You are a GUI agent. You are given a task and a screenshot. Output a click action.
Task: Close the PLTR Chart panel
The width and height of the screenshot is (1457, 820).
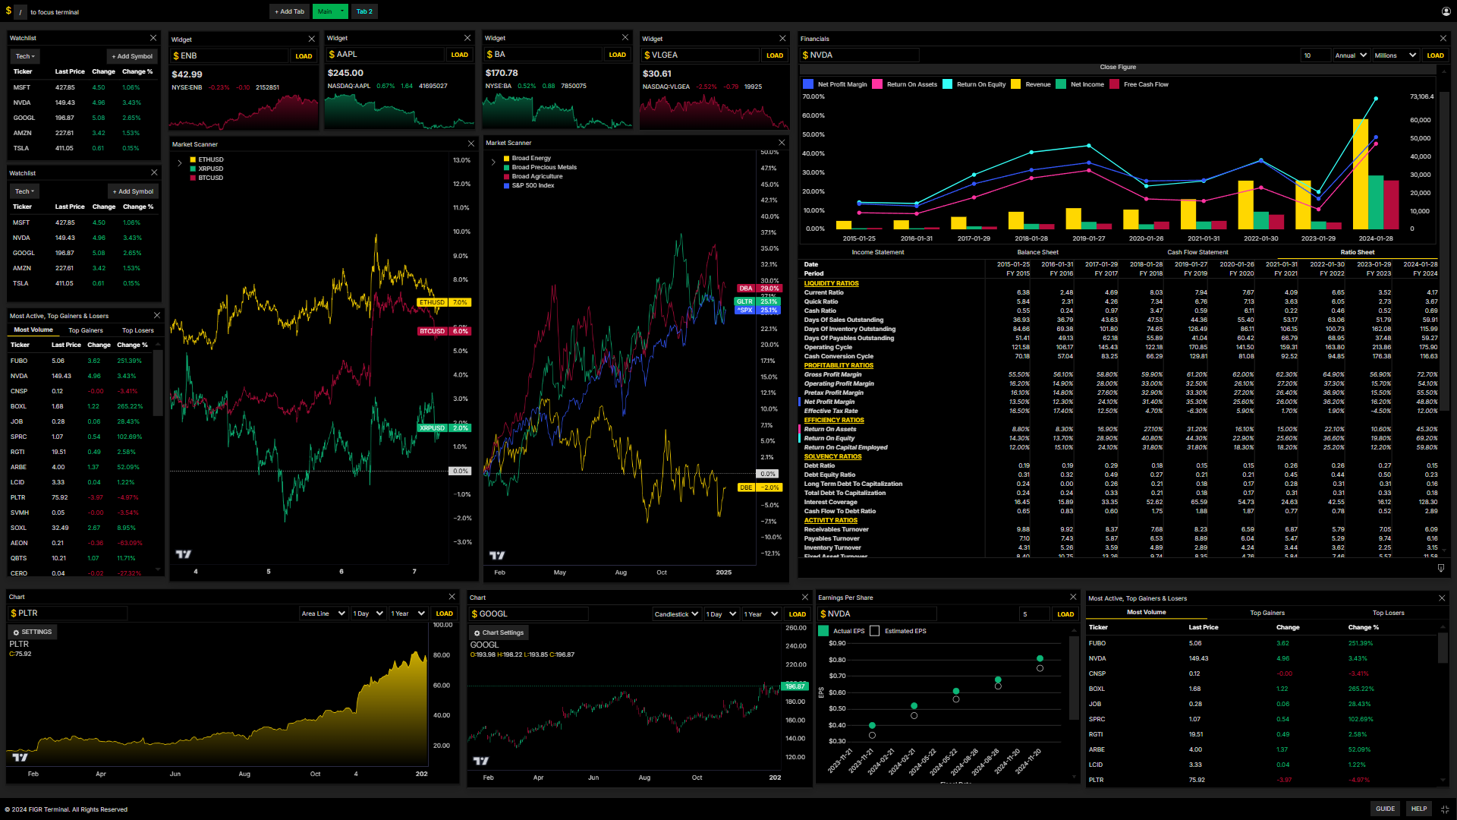click(452, 597)
